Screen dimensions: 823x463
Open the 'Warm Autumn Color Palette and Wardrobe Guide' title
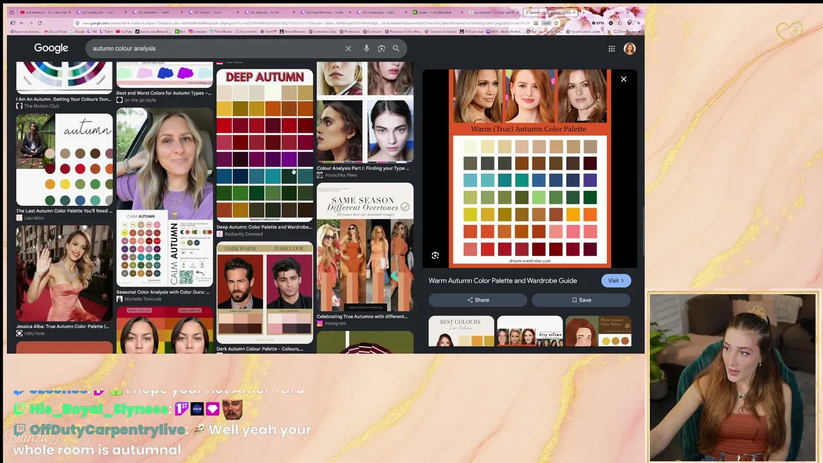pos(503,280)
